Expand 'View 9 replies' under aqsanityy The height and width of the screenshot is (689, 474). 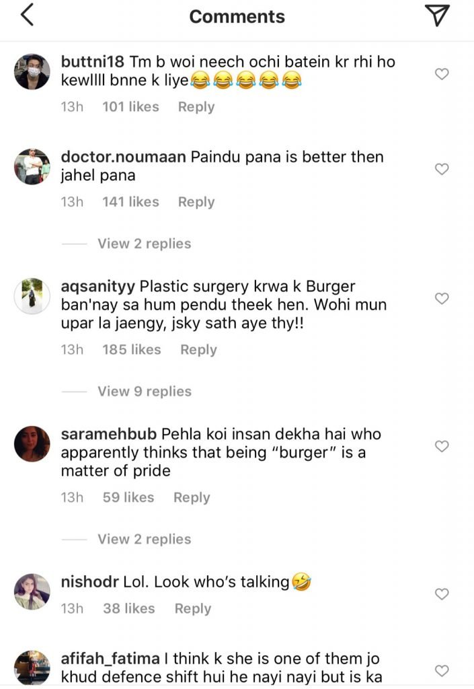click(144, 392)
